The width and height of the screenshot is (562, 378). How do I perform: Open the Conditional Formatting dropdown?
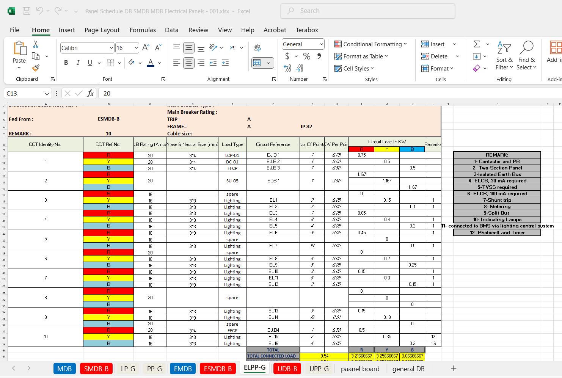point(370,44)
